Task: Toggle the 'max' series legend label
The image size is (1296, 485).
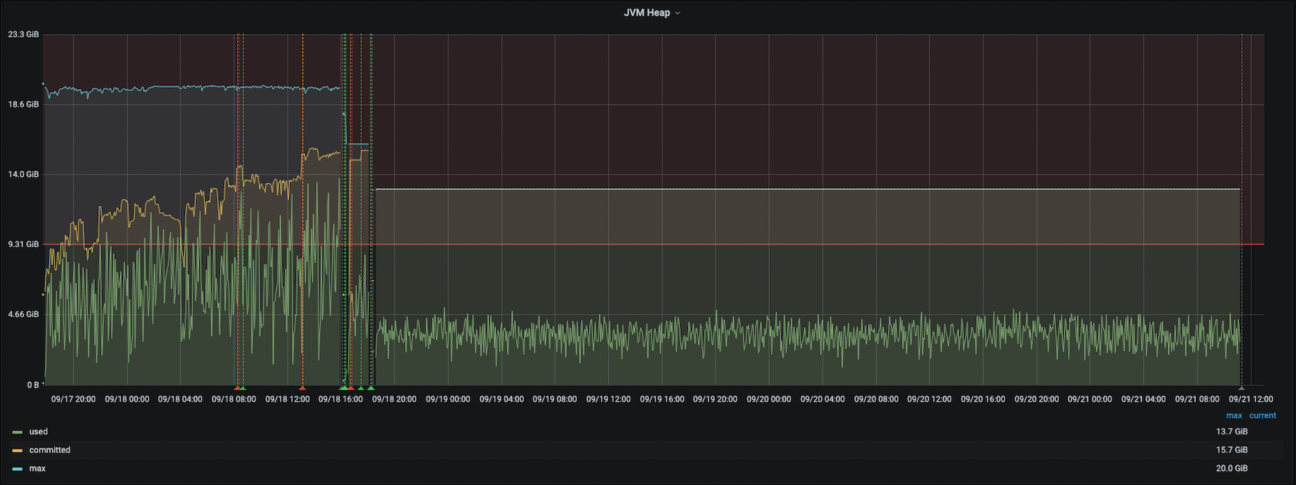Action: pos(38,469)
